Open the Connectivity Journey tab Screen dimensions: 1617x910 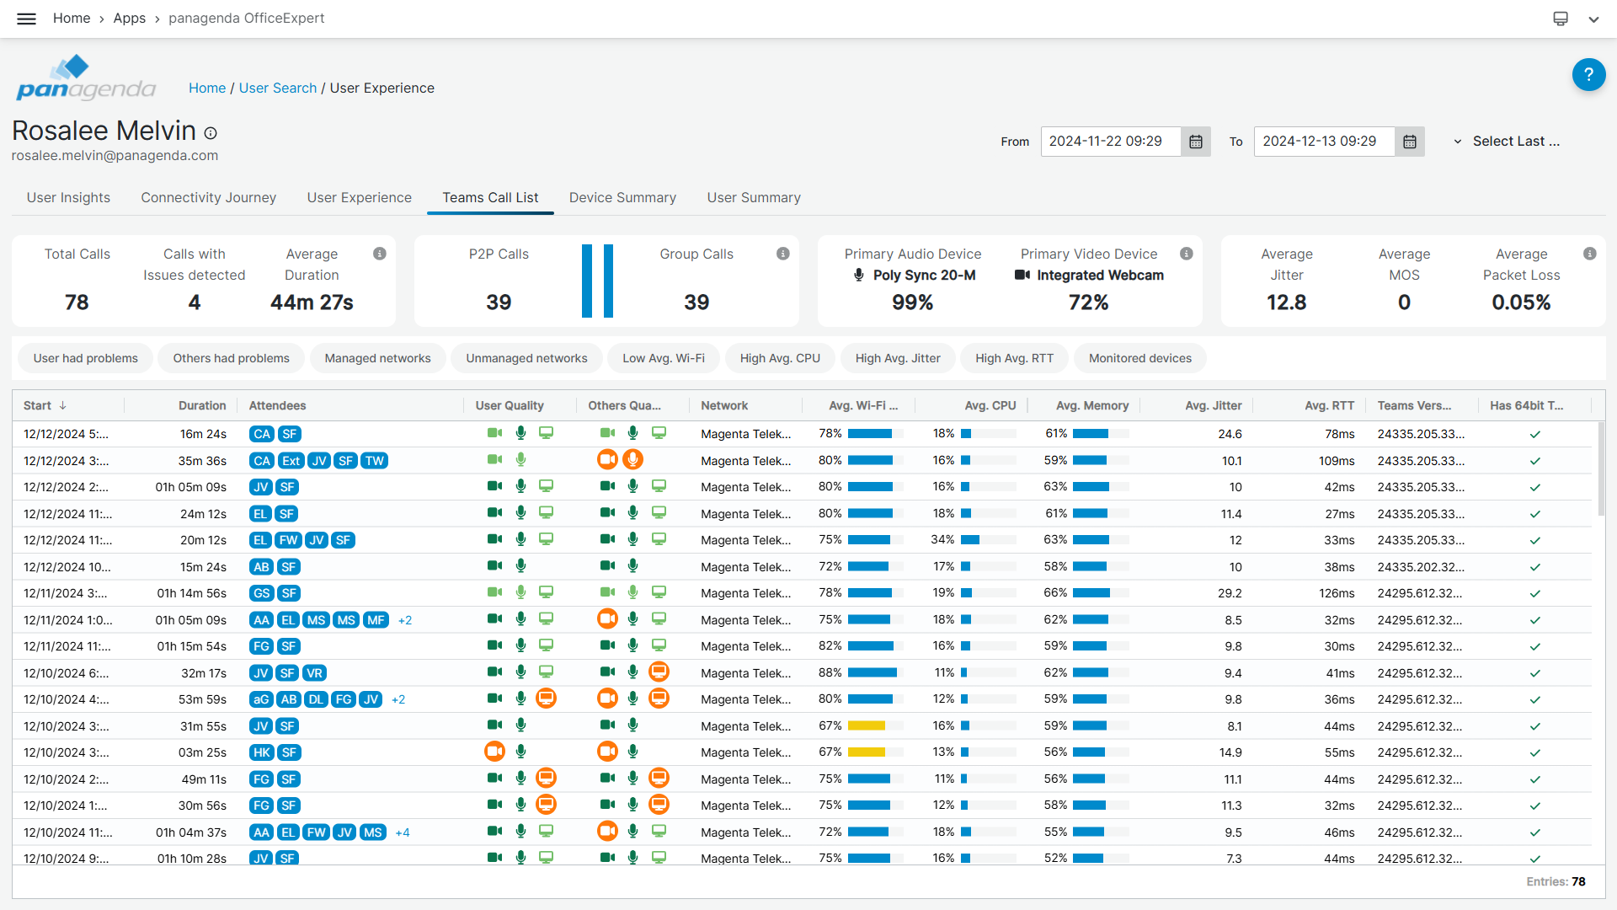[x=208, y=197]
